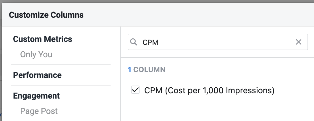Focus the column search input field
The height and width of the screenshot is (121, 314).
click(x=218, y=42)
